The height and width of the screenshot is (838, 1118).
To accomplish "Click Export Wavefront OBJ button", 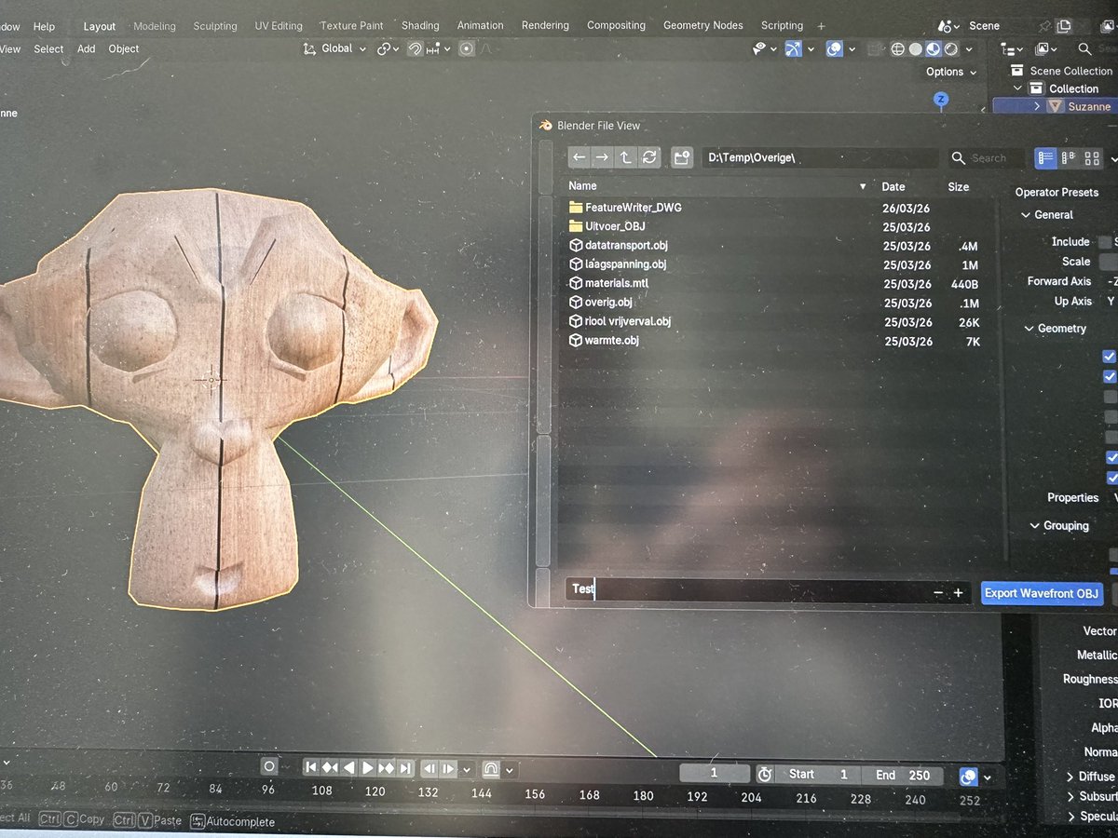I will (x=1042, y=593).
